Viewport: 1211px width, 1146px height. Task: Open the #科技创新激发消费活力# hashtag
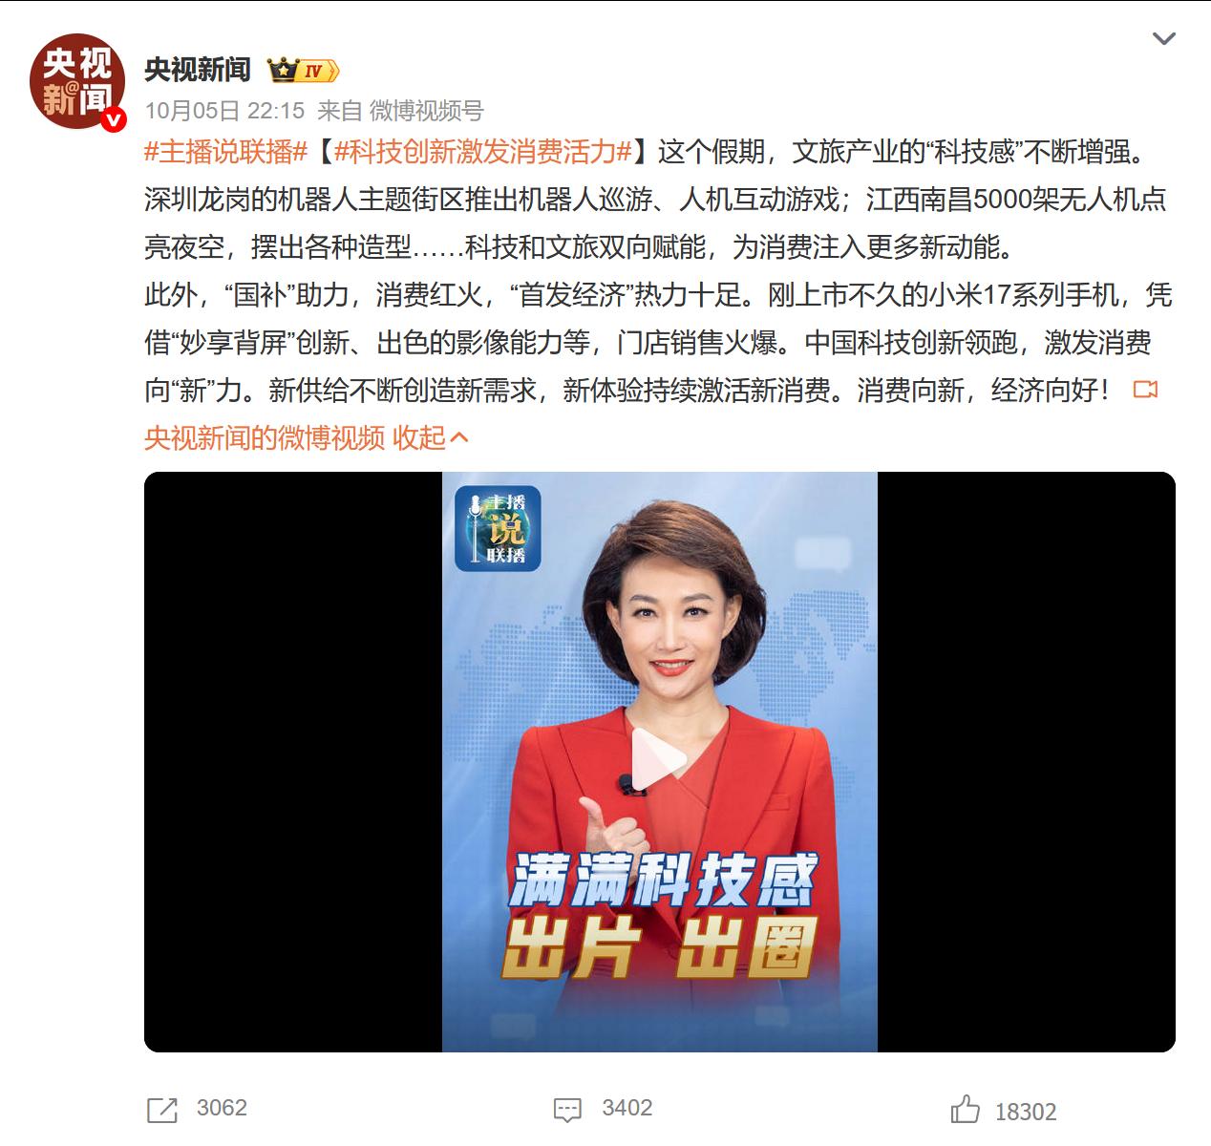pyautogui.click(x=485, y=151)
